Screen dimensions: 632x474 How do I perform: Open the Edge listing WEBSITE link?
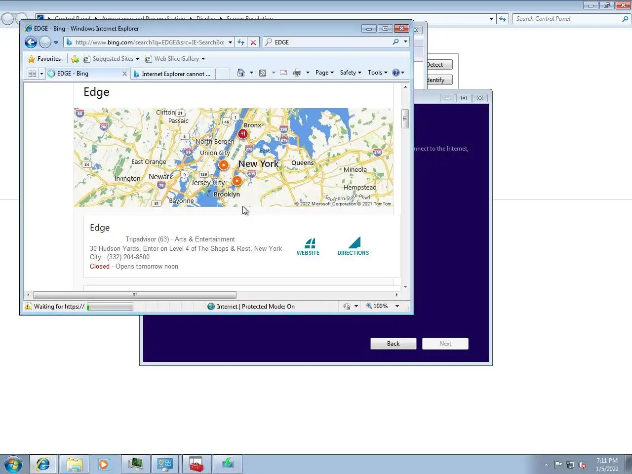coord(308,246)
